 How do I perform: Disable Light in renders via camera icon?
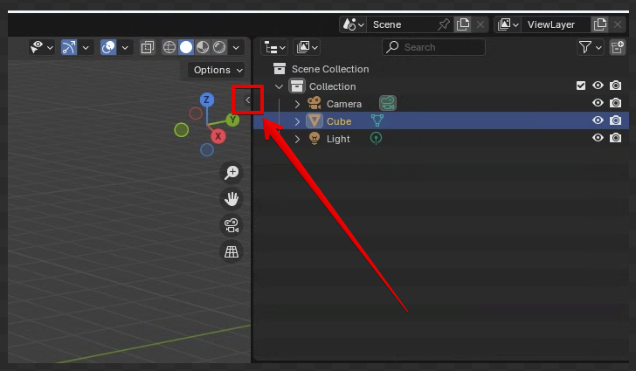[616, 138]
